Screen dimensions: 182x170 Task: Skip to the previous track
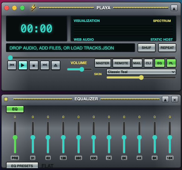pos(12,65)
